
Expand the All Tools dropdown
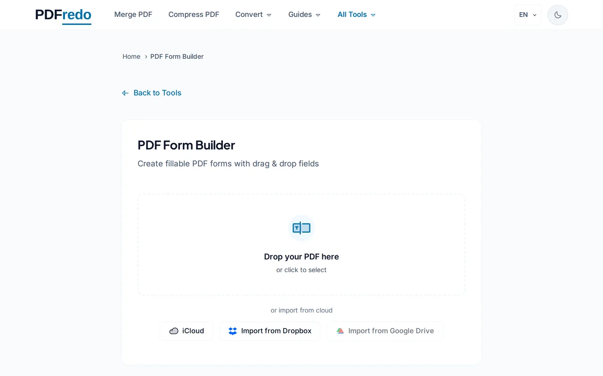click(356, 15)
